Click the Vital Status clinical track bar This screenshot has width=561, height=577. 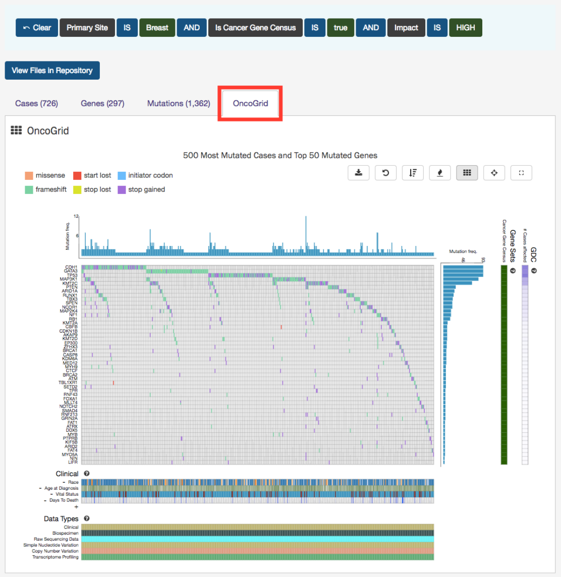pyautogui.click(x=257, y=494)
